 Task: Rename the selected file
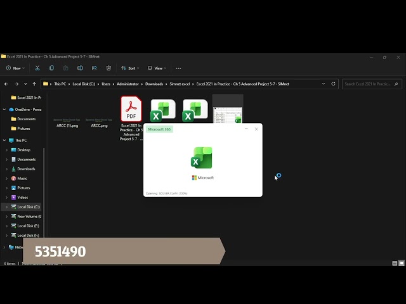point(80,68)
